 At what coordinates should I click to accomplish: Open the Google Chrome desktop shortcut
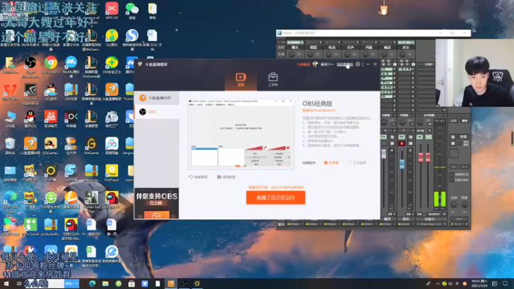(x=51, y=65)
